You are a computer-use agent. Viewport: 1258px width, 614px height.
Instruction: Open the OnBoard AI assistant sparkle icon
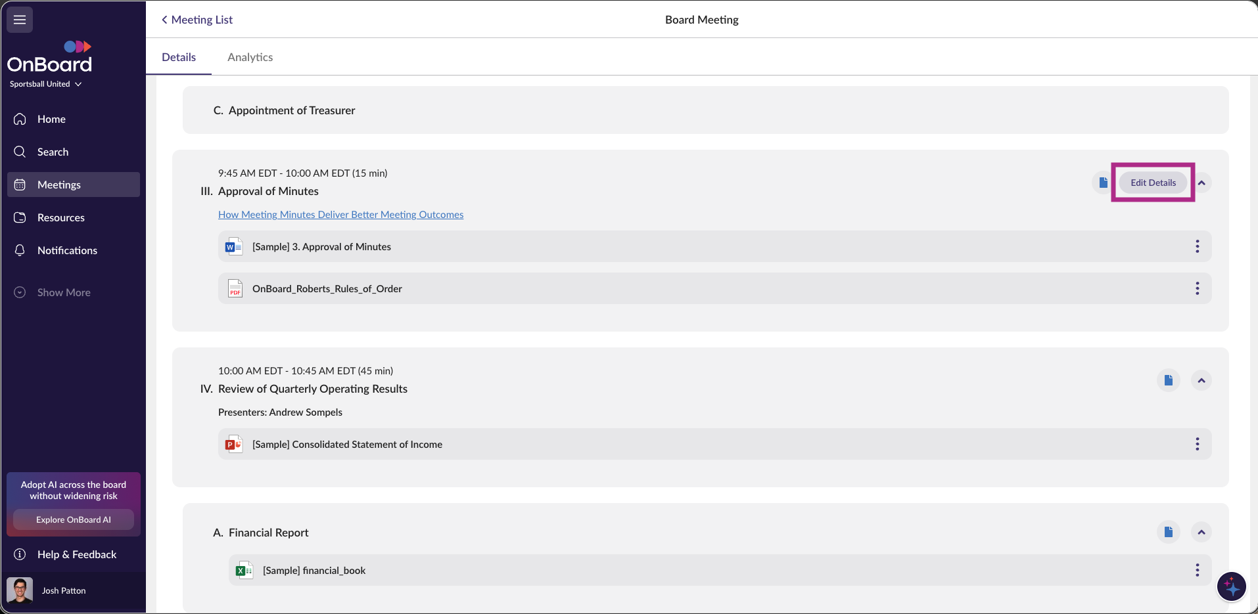(x=1231, y=586)
